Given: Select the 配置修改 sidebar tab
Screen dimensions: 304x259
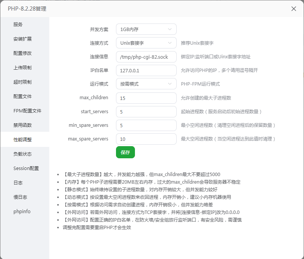Looking at the screenshot, I should pos(22,53).
